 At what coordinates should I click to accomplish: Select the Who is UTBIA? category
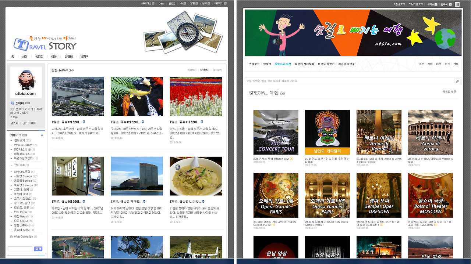point(25,145)
